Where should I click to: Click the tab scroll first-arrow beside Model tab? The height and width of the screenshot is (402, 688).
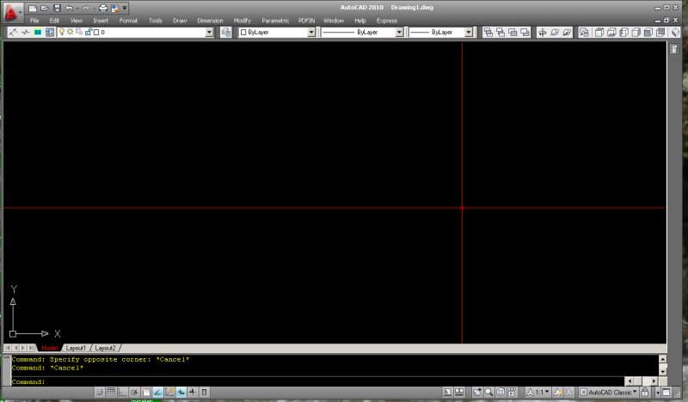[x=9, y=348]
